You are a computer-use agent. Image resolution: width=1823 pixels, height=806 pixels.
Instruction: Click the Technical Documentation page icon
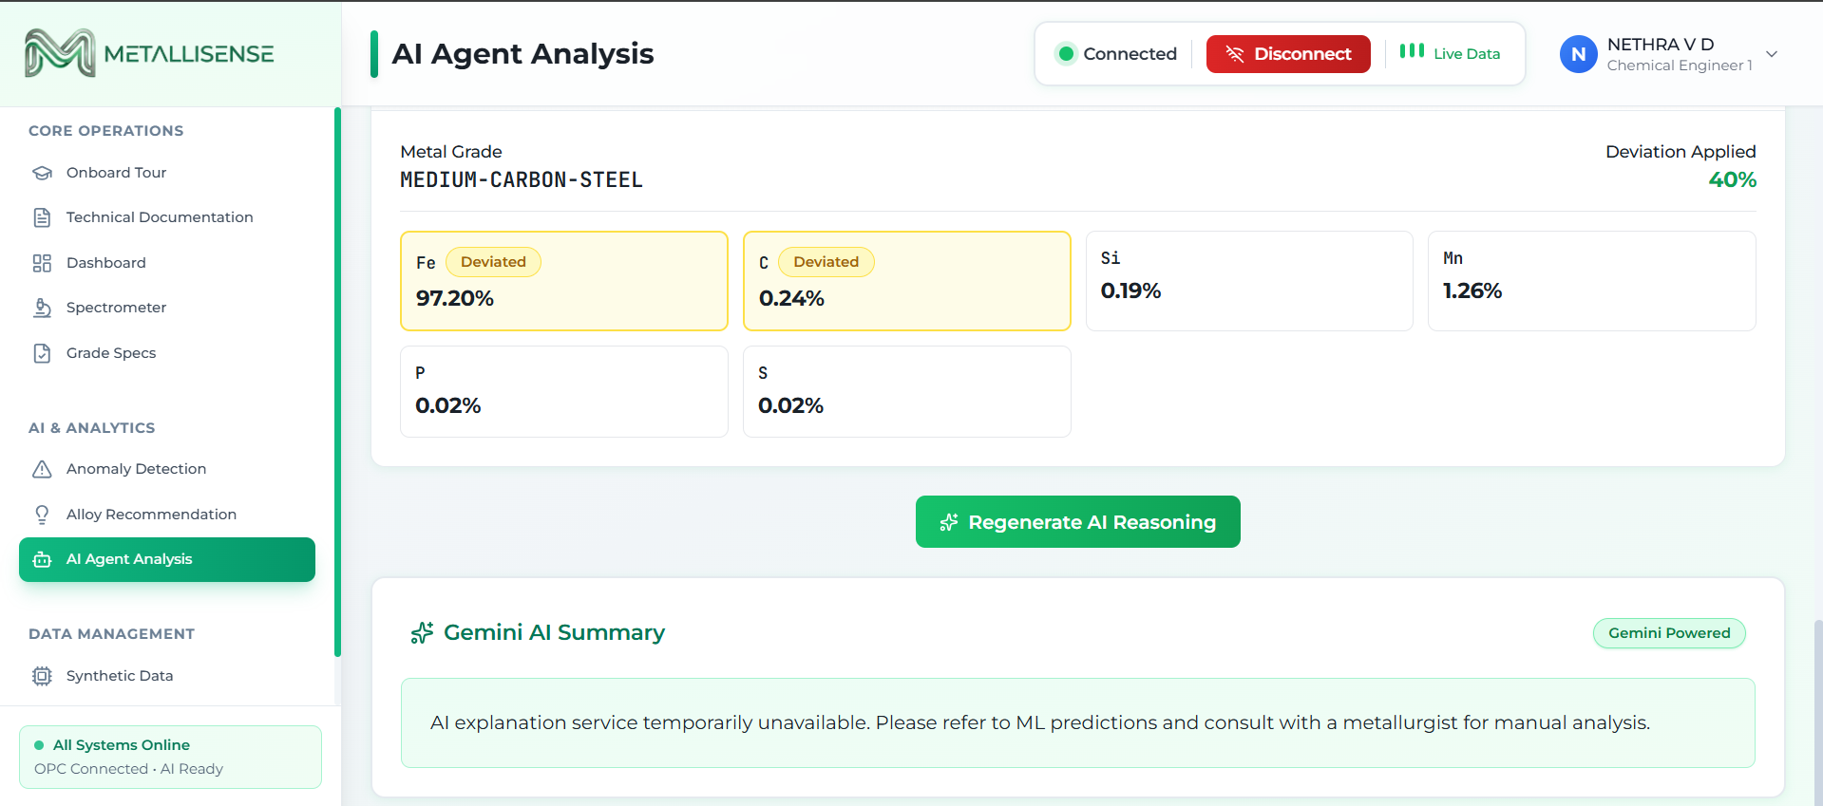[x=42, y=217]
